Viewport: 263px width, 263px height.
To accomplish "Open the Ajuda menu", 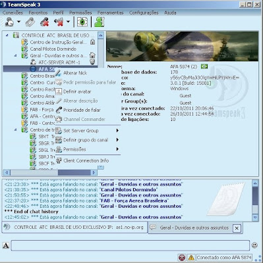I will click(x=170, y=12).
